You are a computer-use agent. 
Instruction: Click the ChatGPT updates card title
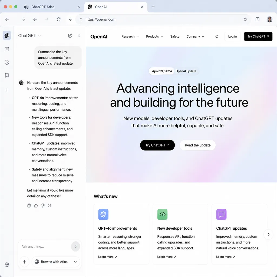[232, 228]
